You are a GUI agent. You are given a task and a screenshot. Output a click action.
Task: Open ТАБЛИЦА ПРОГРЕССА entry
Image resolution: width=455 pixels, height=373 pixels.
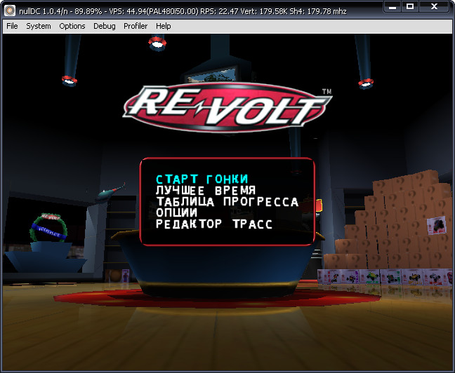click(x=227, y=201)
